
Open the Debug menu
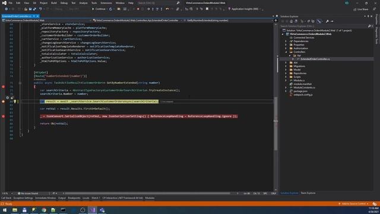[x=64, y=3]
